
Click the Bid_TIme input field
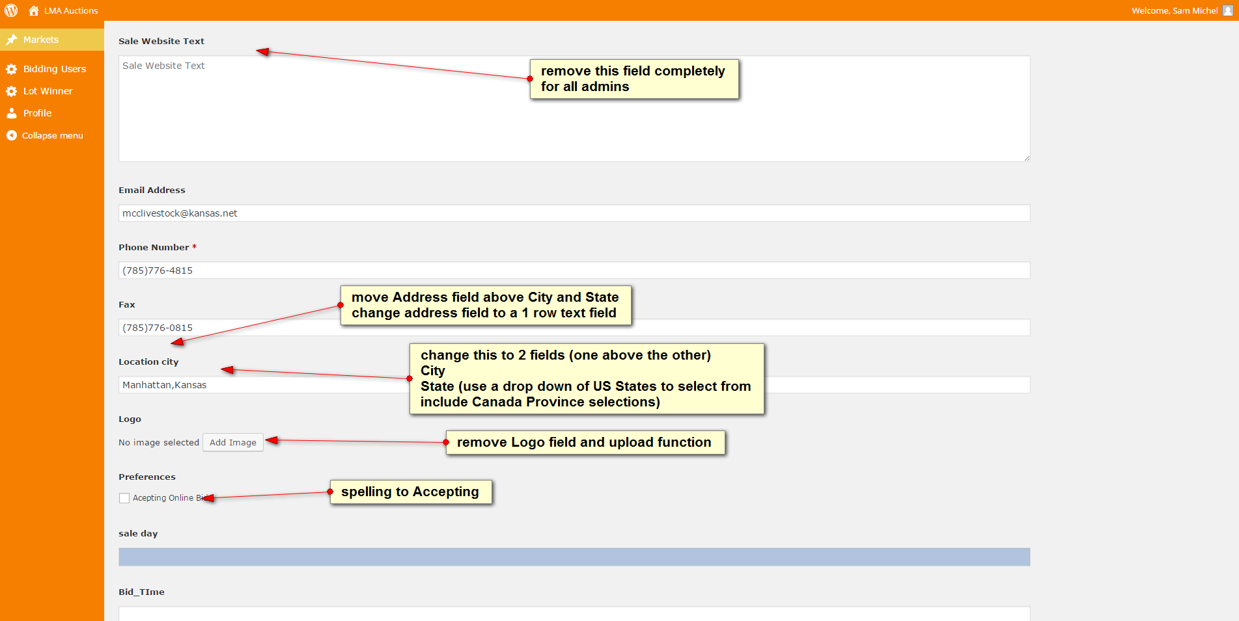[574, 613]
